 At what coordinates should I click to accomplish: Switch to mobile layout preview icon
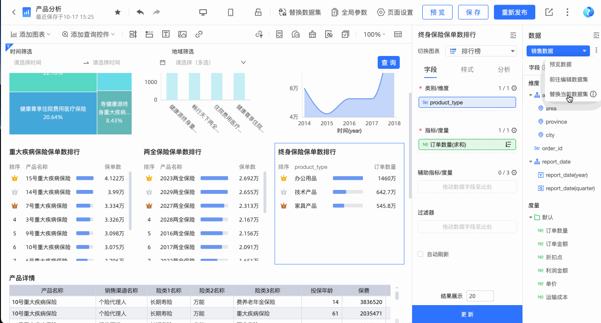[x=231, y=12]
